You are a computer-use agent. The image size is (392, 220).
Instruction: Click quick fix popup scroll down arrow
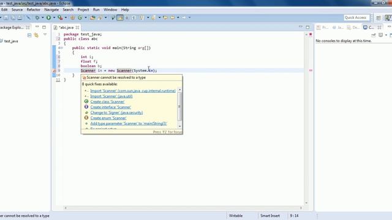[179, 127]
